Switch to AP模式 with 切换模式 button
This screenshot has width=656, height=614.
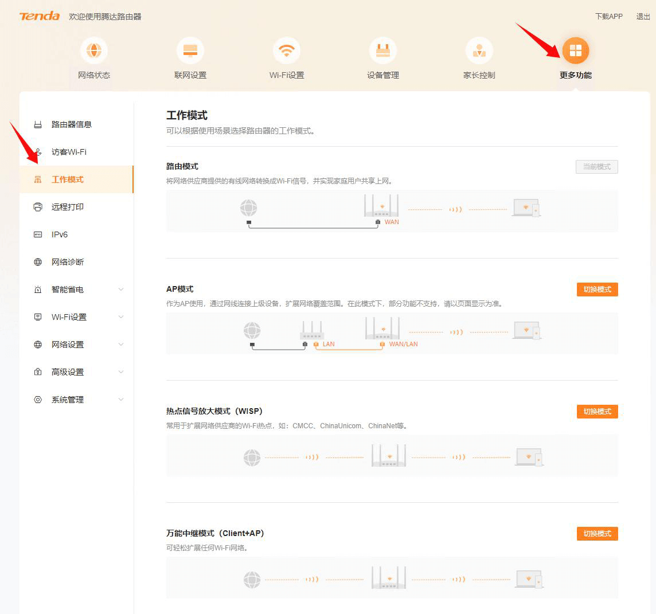(597, 290)
